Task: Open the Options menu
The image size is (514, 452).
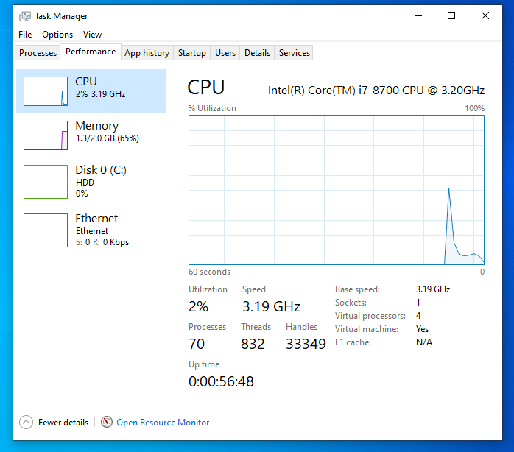Action: (57, 35)
